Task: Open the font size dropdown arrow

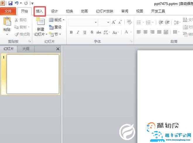Action: (x=108, y=23)
